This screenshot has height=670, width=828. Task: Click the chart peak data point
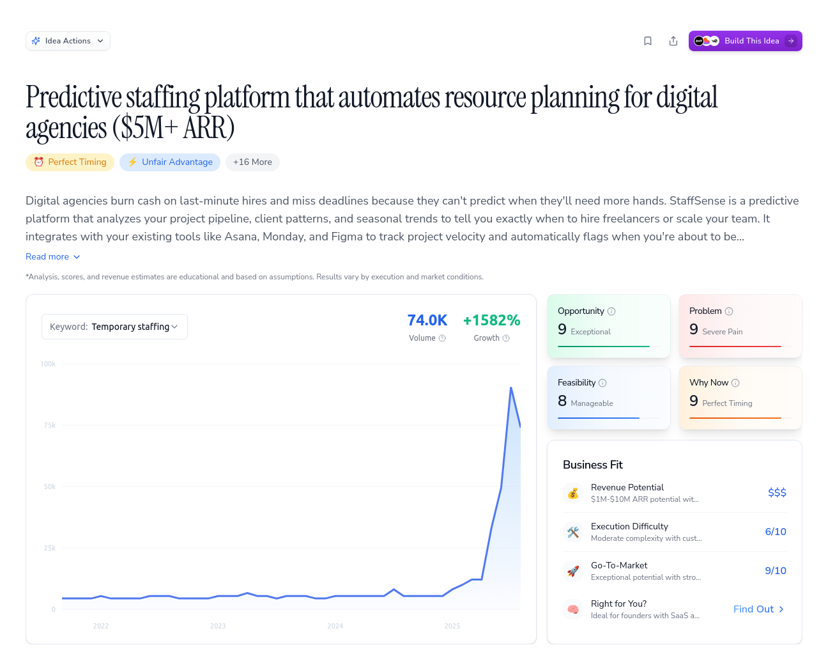click(511, 387)
